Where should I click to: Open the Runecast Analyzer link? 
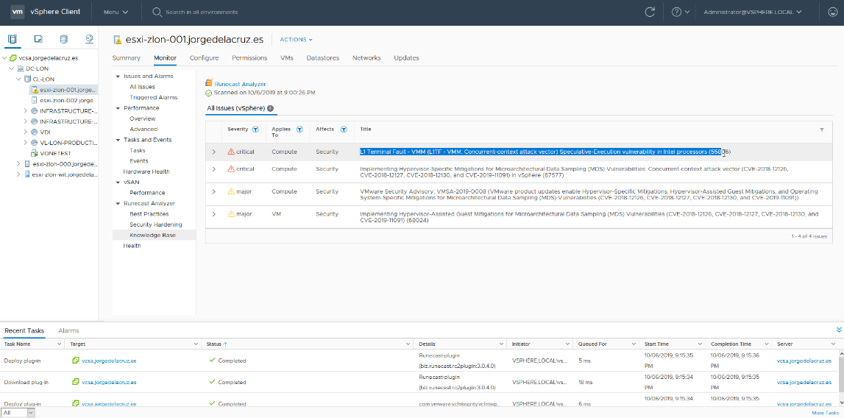(240, 84)
